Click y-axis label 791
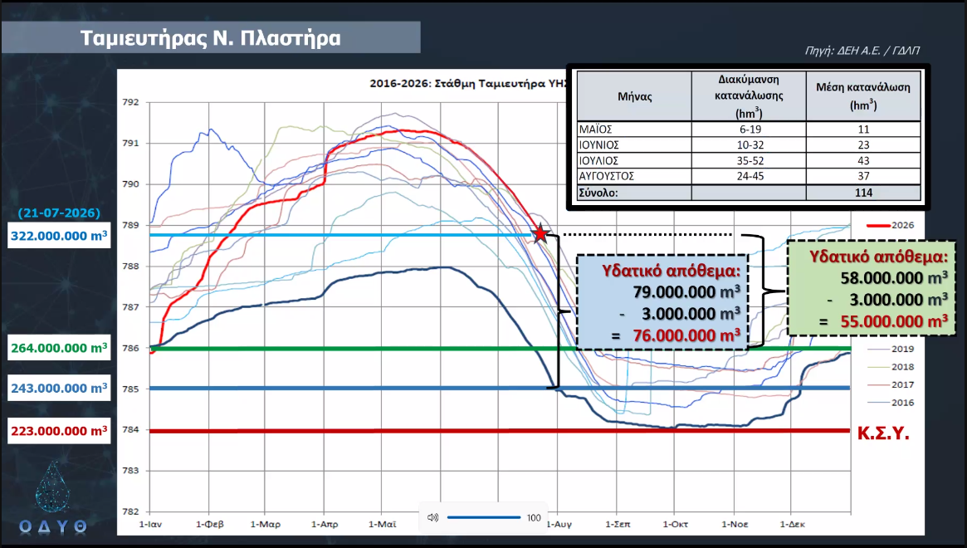This screenshot has height=548, width=967. point(131,143)
